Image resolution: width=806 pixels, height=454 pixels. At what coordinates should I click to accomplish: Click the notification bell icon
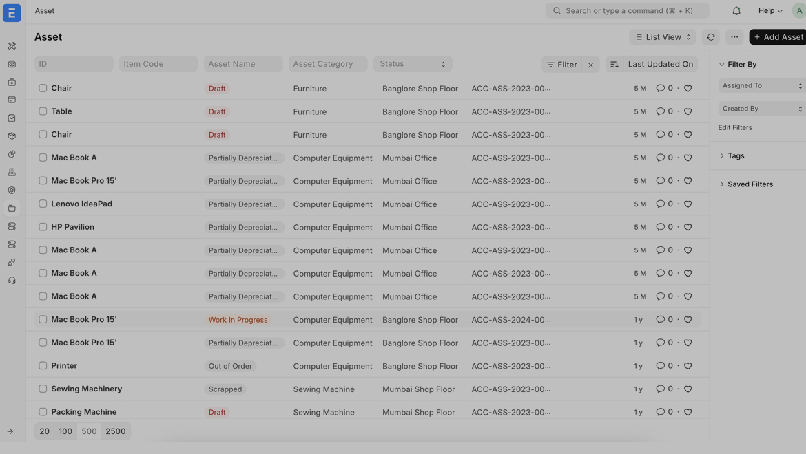pyautogui.click(x=736, y=11)
